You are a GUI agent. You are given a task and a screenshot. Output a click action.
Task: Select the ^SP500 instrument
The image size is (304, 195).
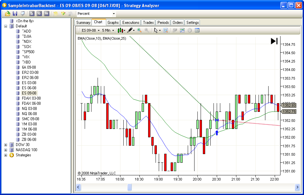pyautogui.click(x=28, y=52)
